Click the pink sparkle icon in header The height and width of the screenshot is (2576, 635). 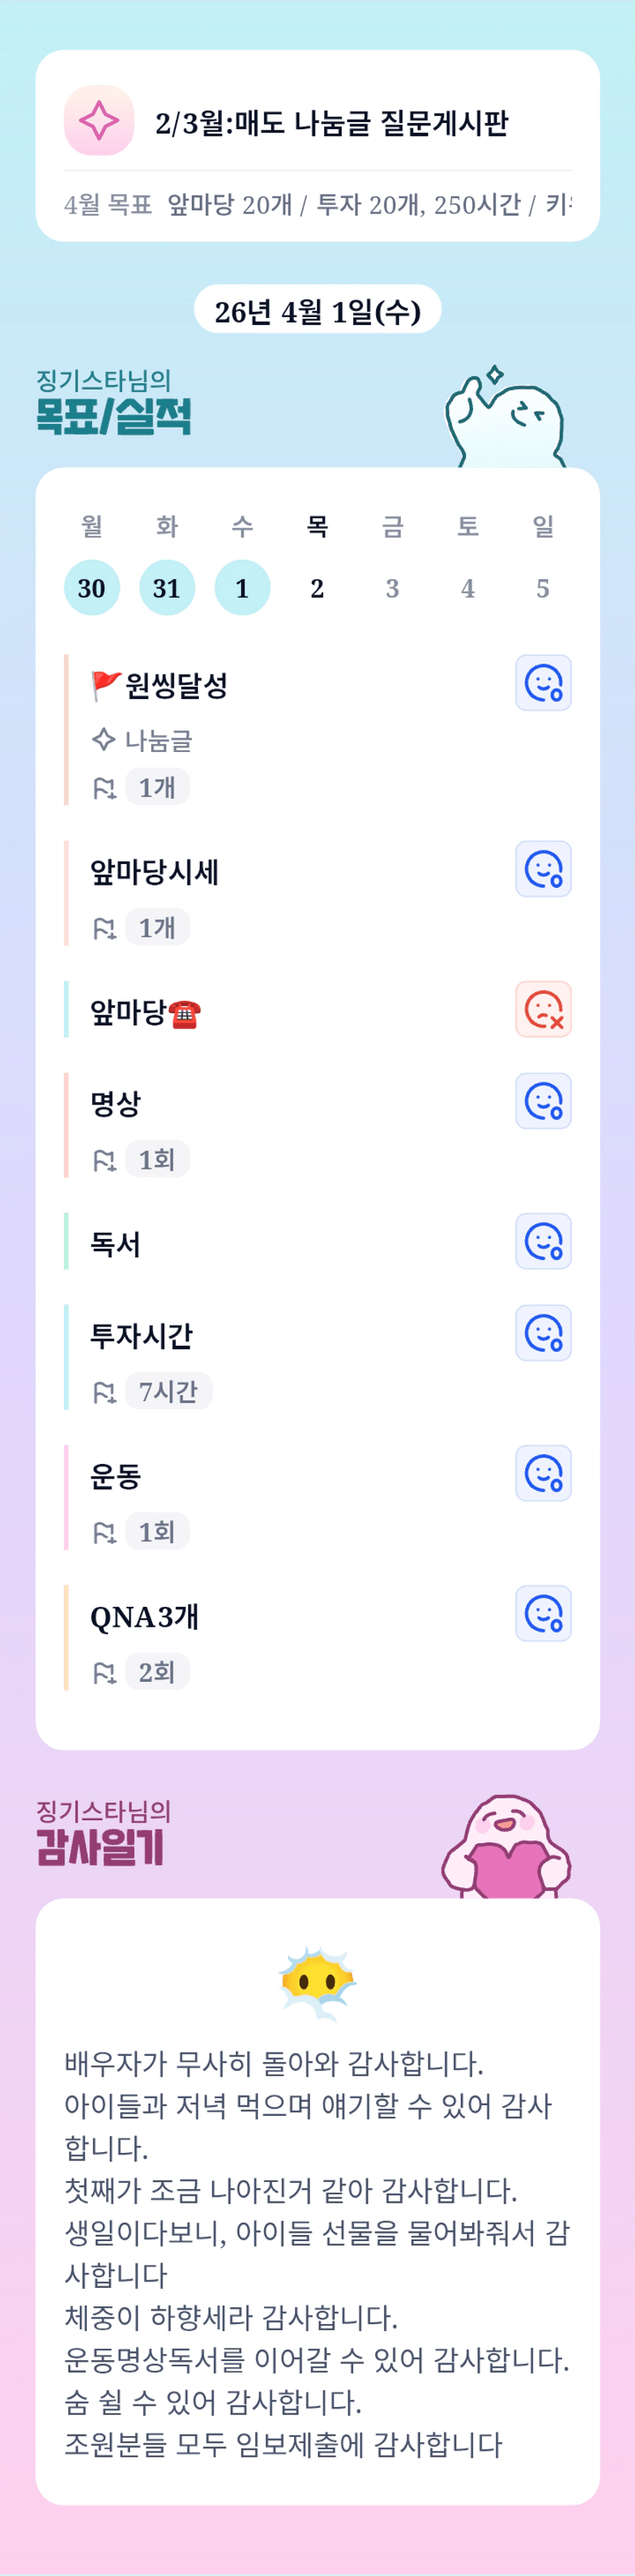pyautogui.click(x=99, y=121)
